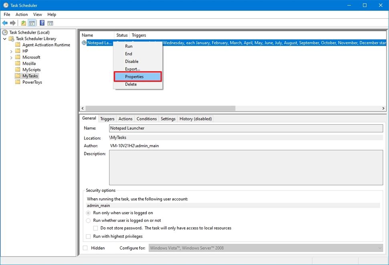Select Run in the context menu
The image size is (389, 265).
(x=128, y=46)
